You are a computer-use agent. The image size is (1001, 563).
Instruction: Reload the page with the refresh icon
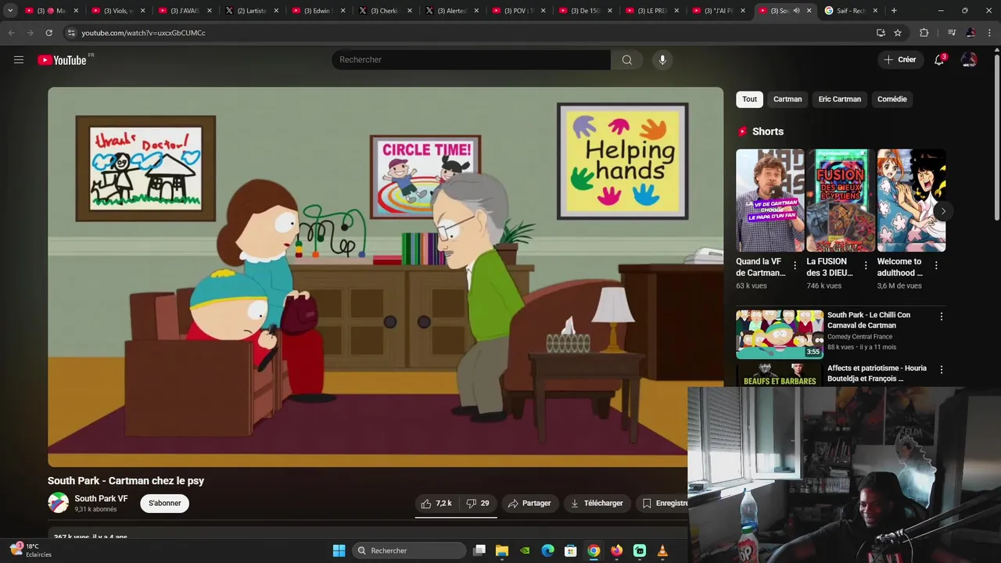[x=48, y=33]
